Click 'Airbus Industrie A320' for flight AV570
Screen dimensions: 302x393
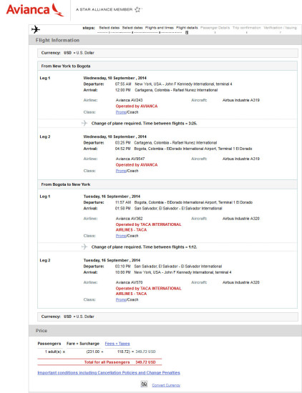241,282
